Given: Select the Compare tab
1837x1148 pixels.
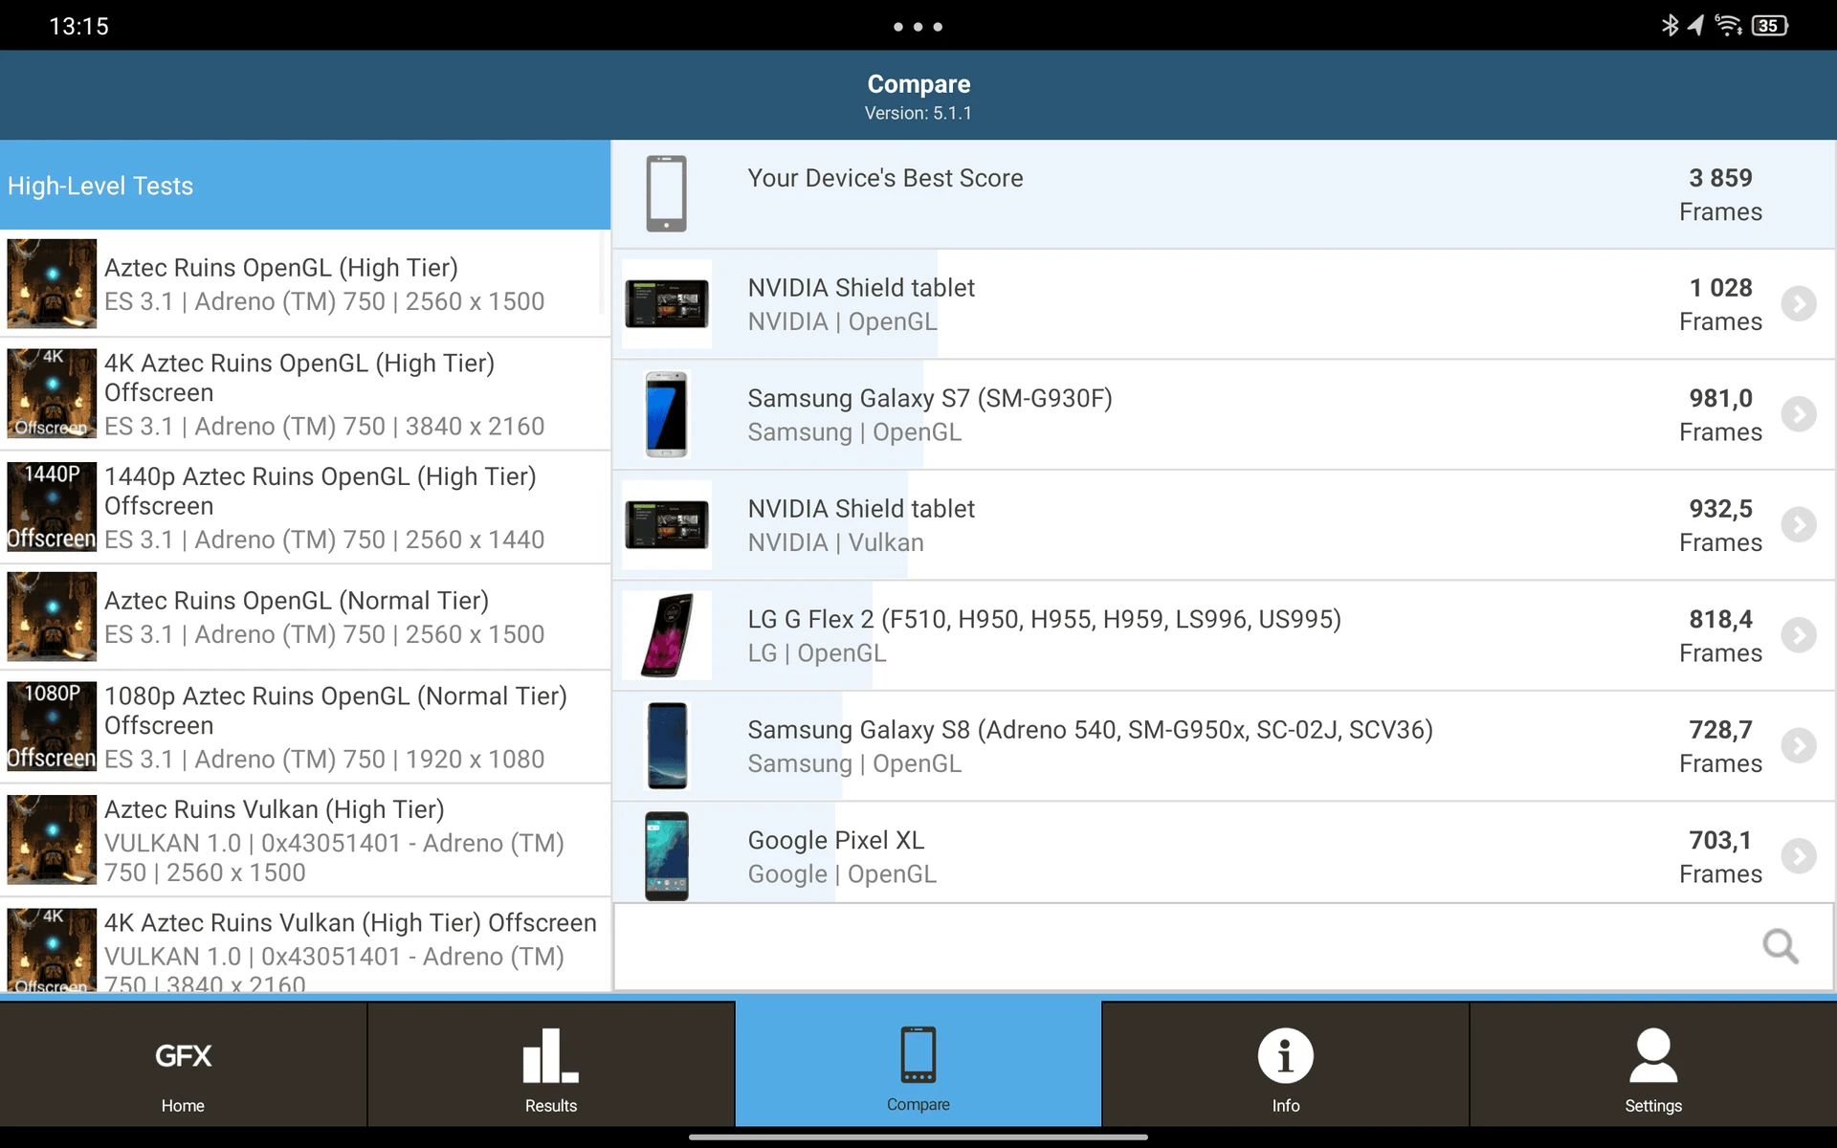Looking at the screenshot, I should click(918, 1064).
